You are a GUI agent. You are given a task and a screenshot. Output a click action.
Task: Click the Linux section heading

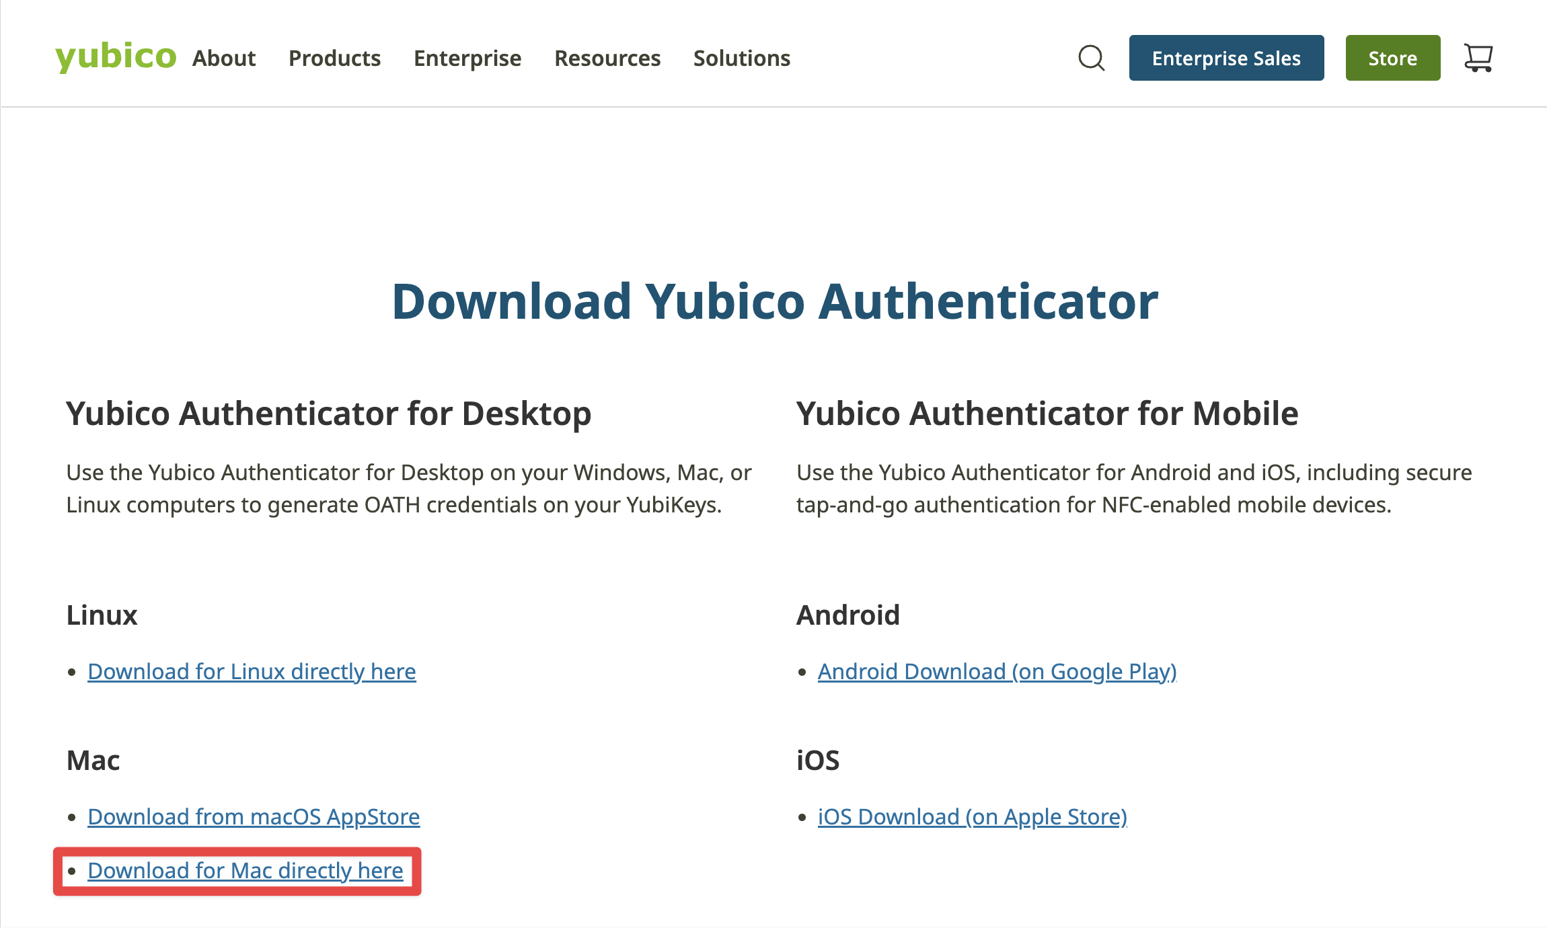[102, 615]
